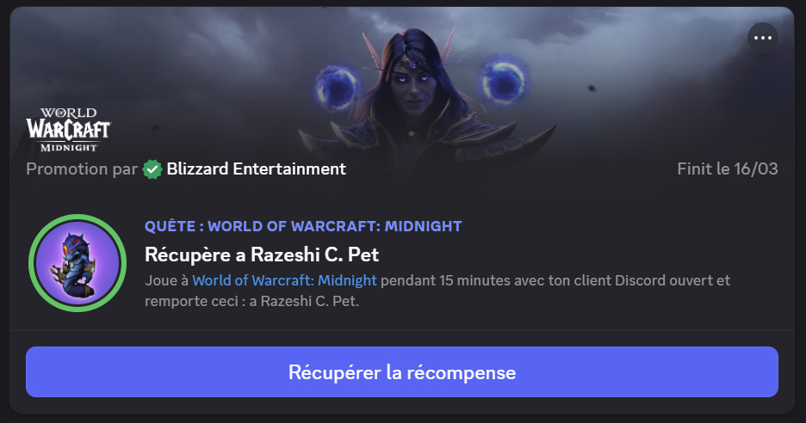Screen dimensions: 806x423
Task: Click the Finit le 16/03 end date
Action: [x=728, y=169]
